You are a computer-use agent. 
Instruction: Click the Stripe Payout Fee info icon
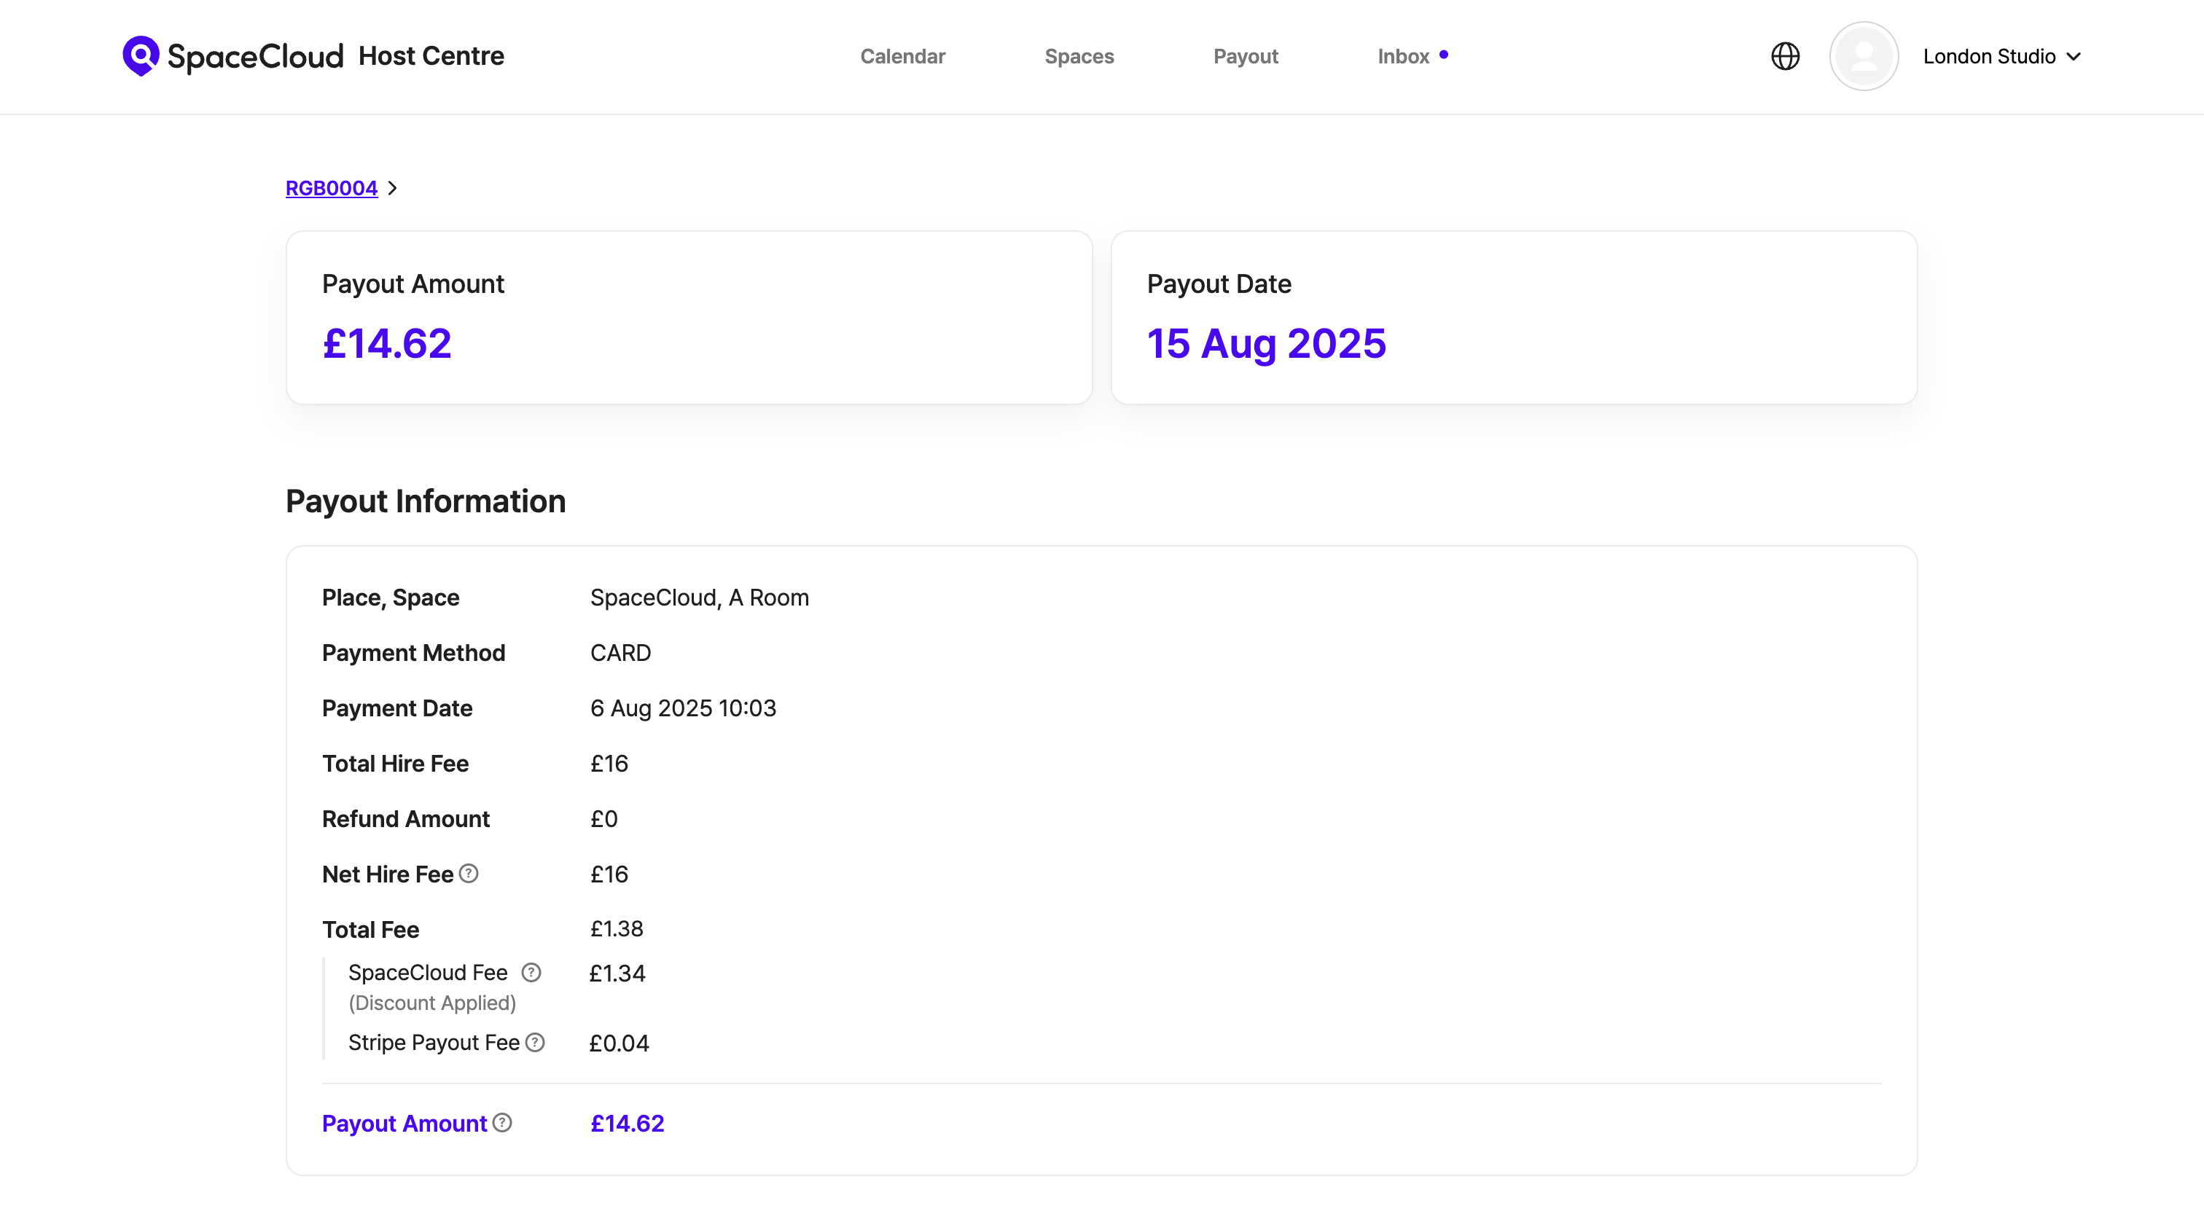click(536, 1042)
